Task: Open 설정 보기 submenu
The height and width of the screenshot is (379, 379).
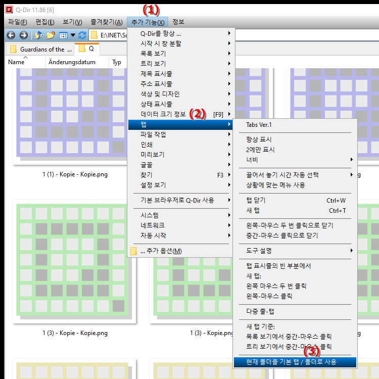Action: (180, 185)
